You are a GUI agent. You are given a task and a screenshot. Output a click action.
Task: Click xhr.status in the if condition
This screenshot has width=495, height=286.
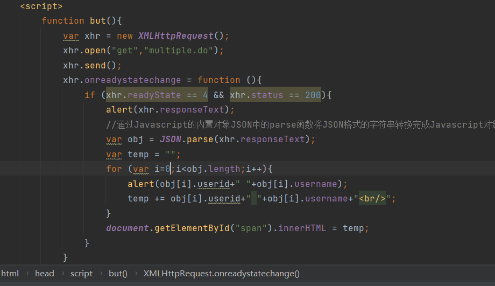click(256, 95)
